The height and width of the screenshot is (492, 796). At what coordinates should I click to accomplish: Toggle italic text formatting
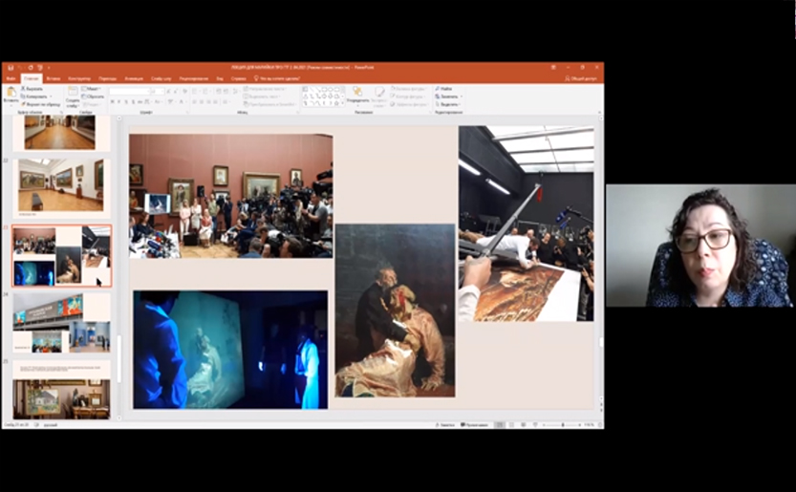point(120,101)
